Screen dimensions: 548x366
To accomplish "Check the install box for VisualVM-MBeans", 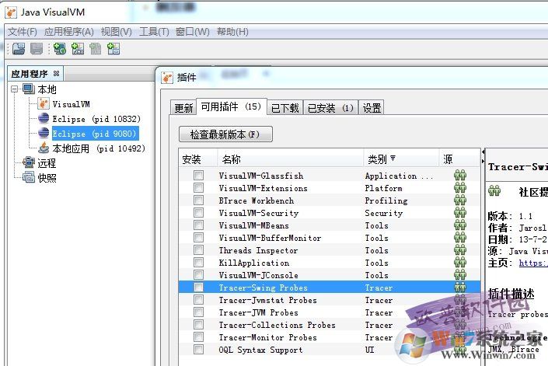I will coord(198,225).
